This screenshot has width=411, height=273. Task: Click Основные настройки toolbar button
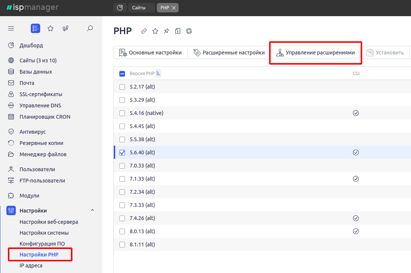pos(151,53)
